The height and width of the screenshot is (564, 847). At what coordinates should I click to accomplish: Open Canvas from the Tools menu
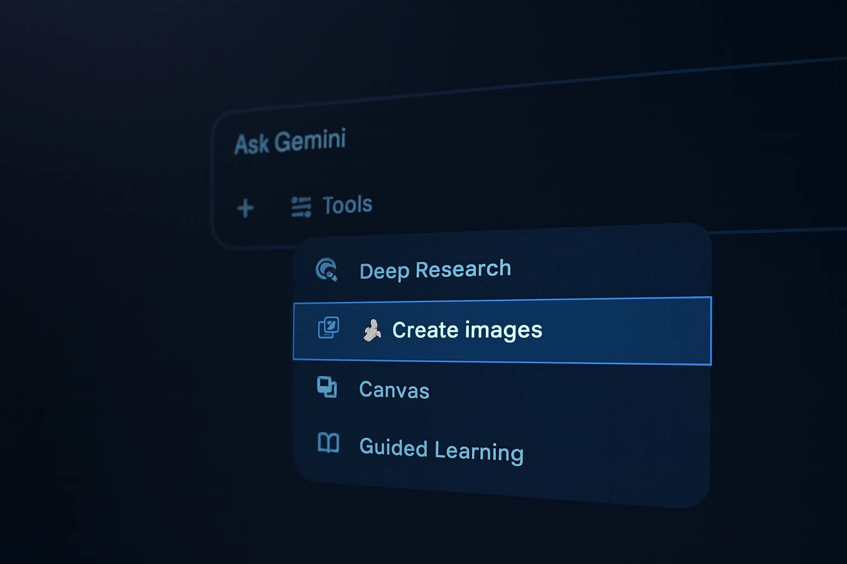tap(394, 390)
